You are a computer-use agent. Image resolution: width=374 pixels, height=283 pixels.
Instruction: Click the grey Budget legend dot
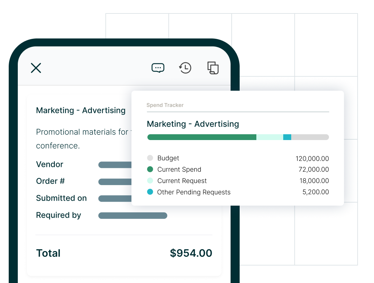pyautogui.click(x=150, y=158)
